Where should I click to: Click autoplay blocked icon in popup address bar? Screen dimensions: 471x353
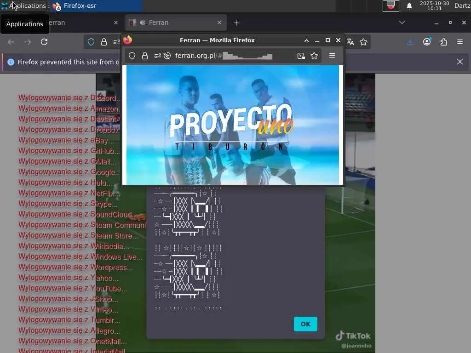[x=167, y=56]
